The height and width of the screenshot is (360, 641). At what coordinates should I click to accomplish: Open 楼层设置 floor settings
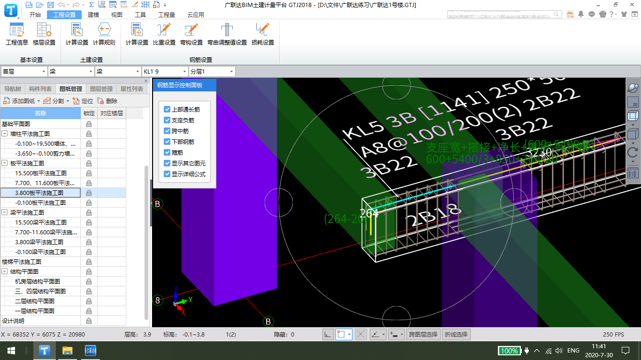(x=44, y=34)
